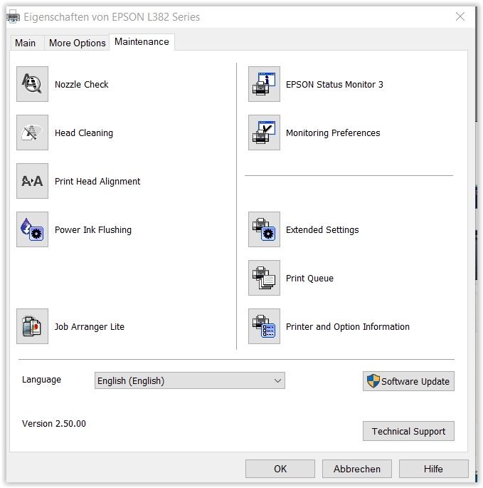Select the Maintenance tab
Image resolution: width=483 pixels, height=488 pixels.
[142, 42]
